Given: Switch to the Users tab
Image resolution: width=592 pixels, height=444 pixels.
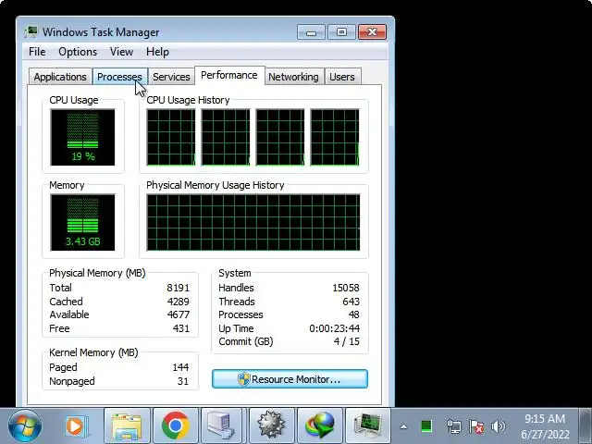Looking at the screenshot, I should tap(342, 77).
